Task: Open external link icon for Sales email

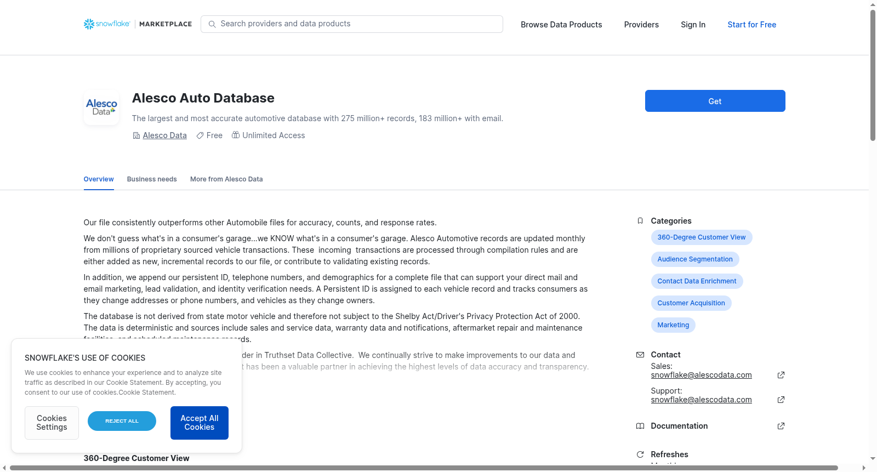Action: click(x=781, y=375)
